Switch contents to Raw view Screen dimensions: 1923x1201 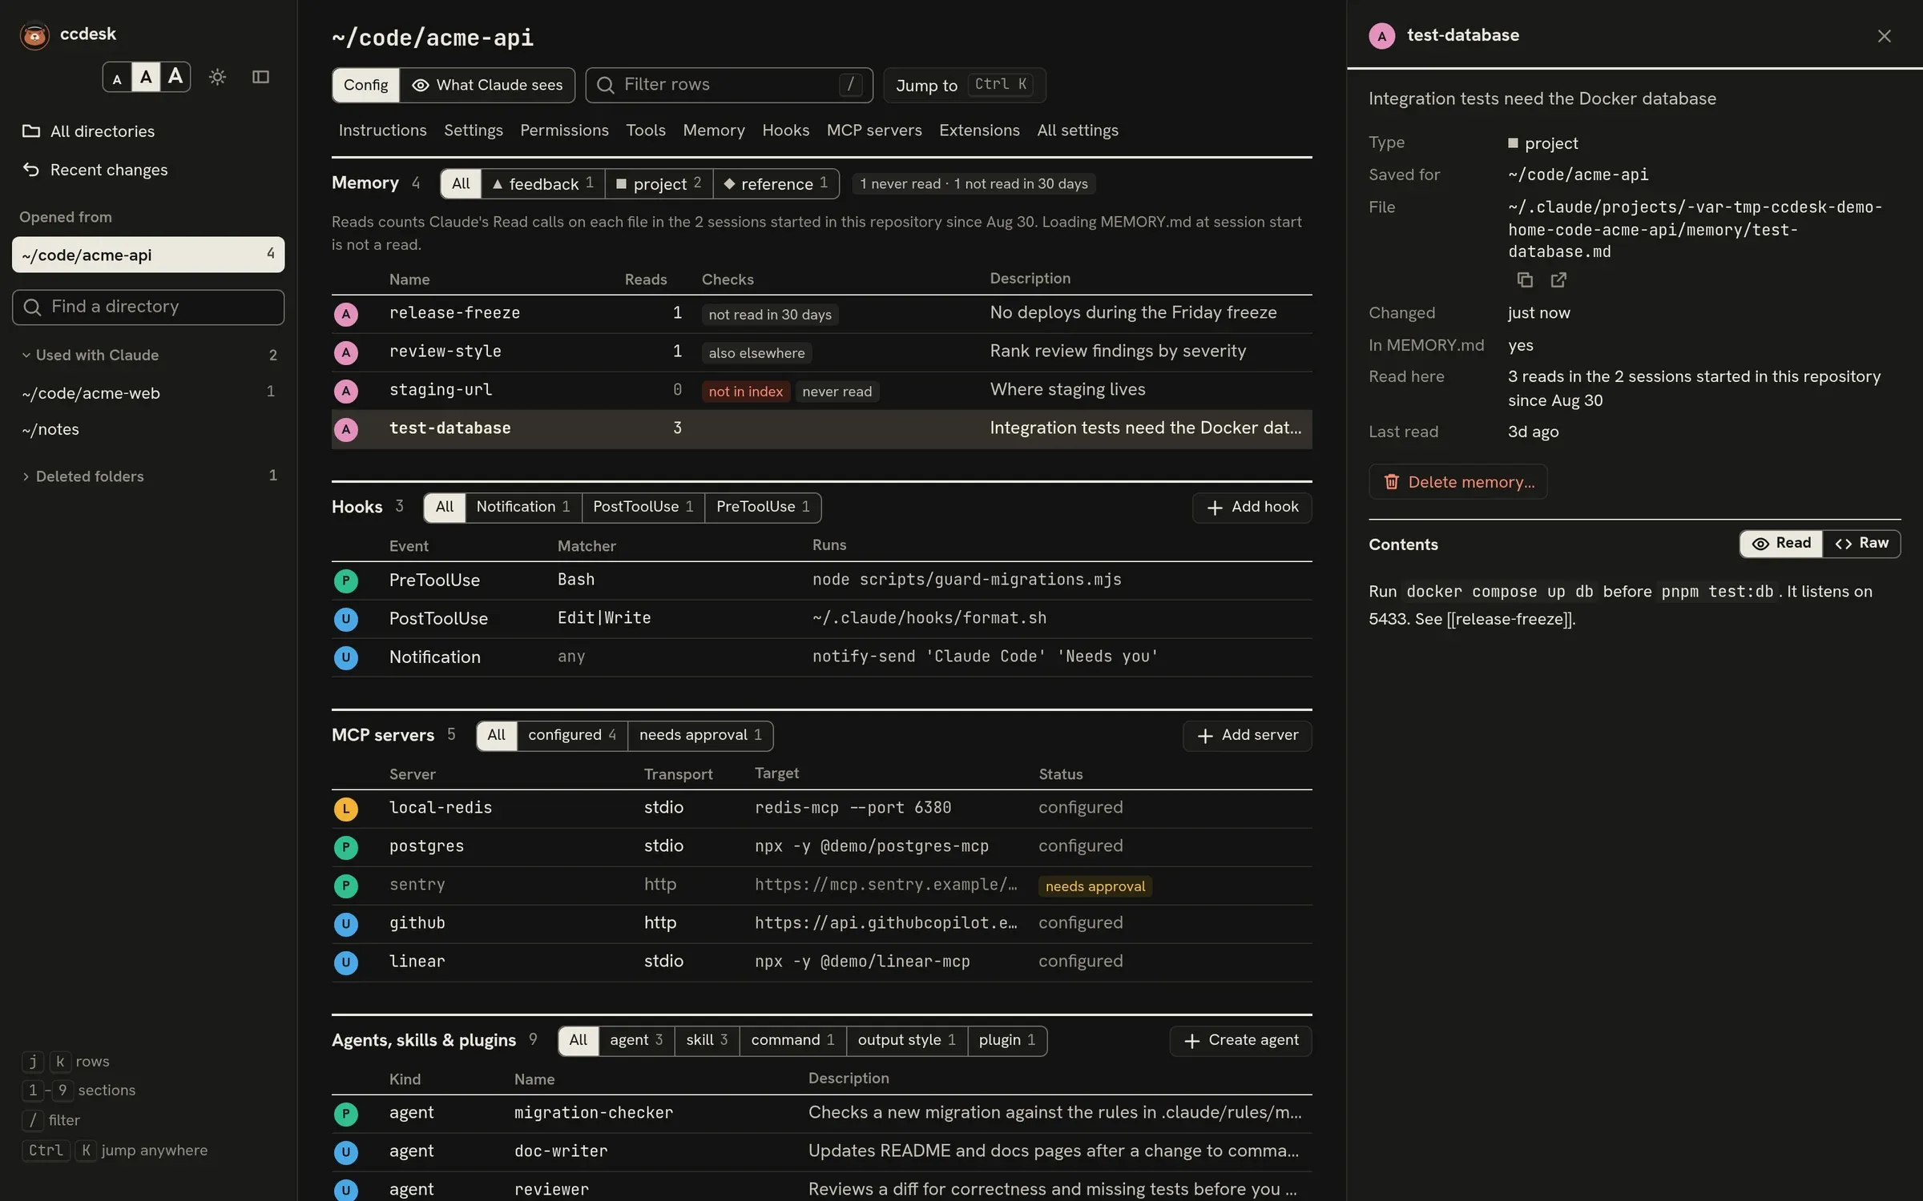point(1861,544)
